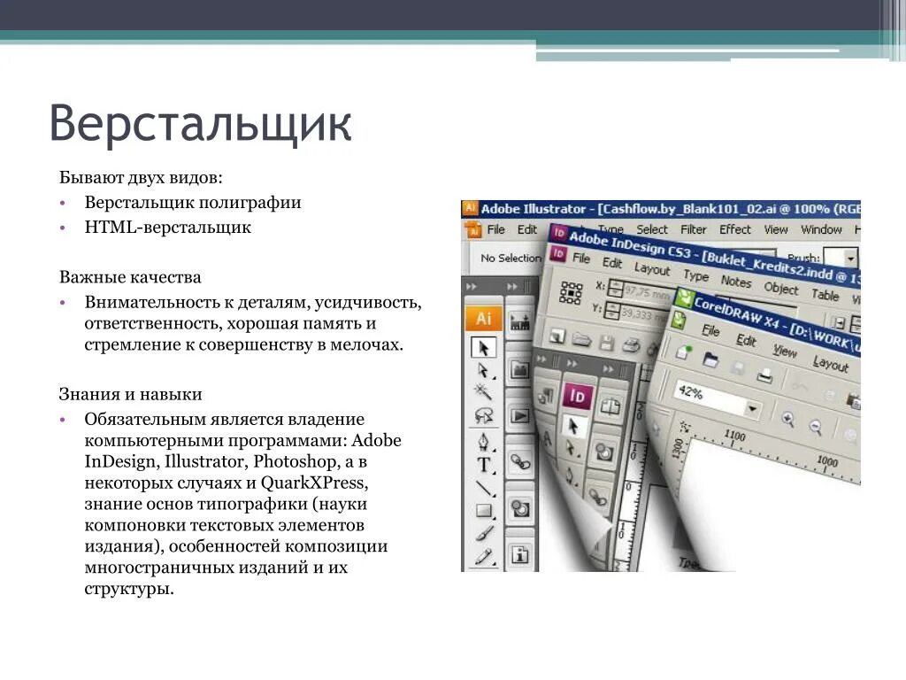Select the black arrow Selection tool in InDesign

point(573,427)
